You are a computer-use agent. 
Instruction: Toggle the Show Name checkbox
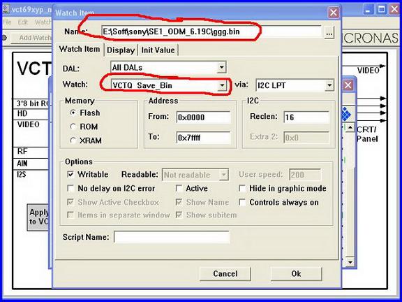[x=179, y=202]
